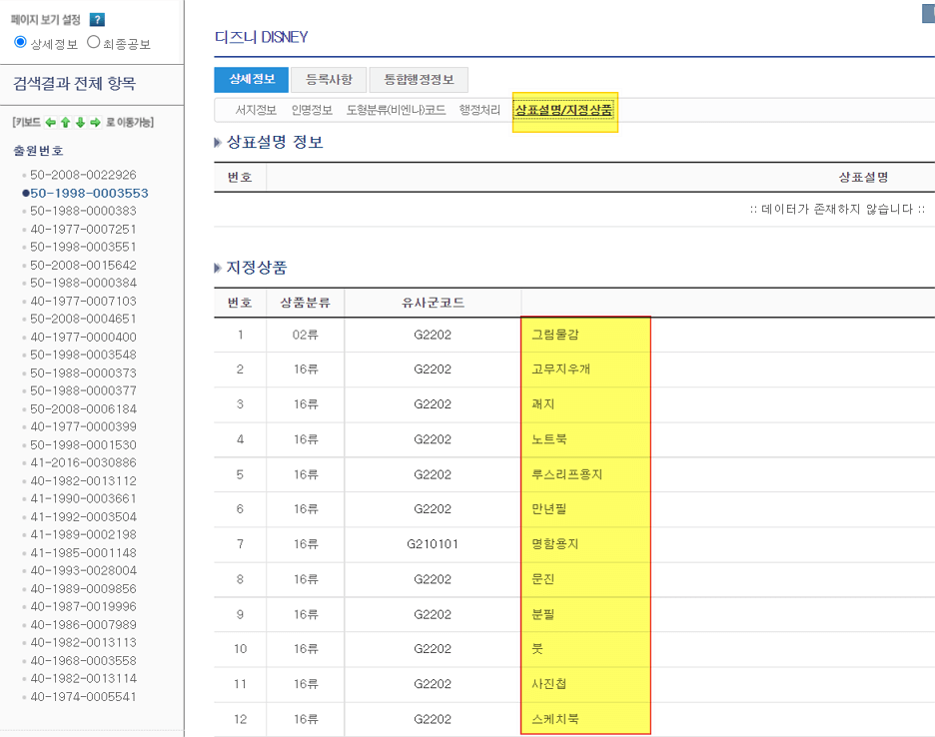Click the 디즈니 DISNEY title
935x737 pixels.
point(261,37)
